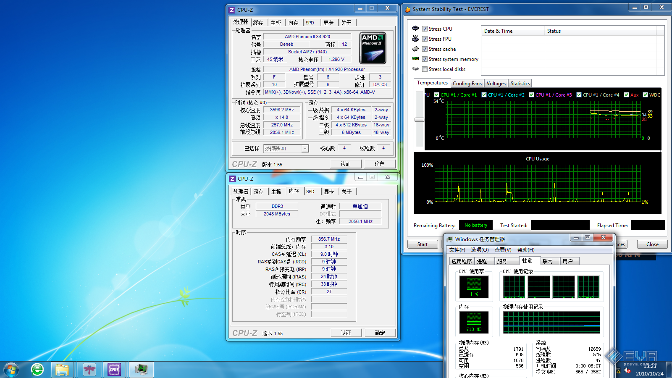Click the EVEREST flame icon in title bar
672x378 pixels.
click(407, 9)
